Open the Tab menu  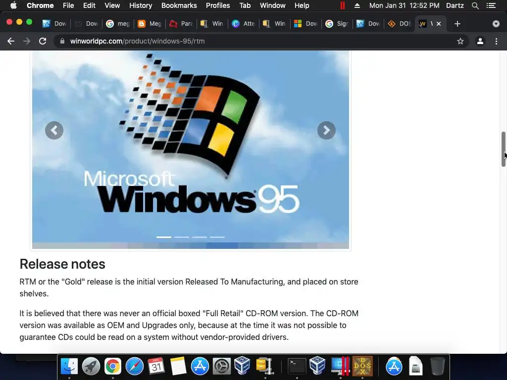245,5
